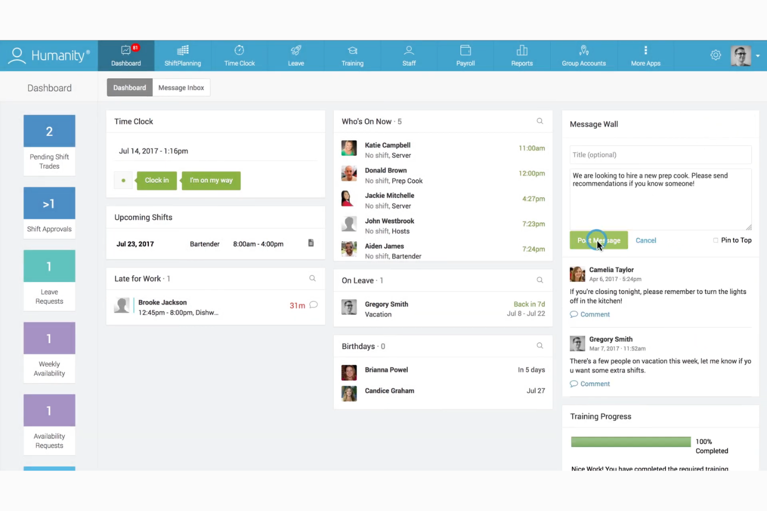This screenshot has width=767, height=511.
Task: Expand the dropdown arrow beside profile photo
Action: [x=758, y=56]
